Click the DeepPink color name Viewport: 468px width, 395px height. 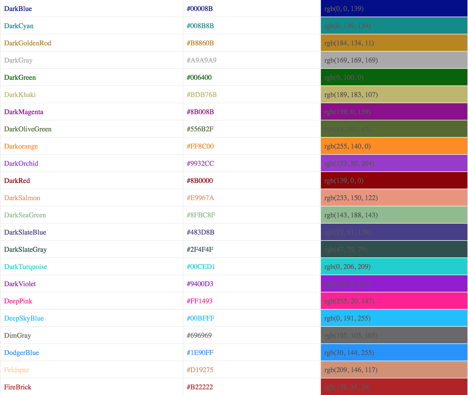[x=18, y=301]
